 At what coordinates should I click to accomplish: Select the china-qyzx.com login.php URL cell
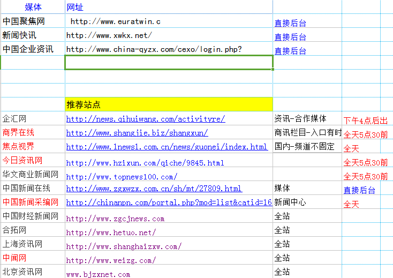click(169, 49)
